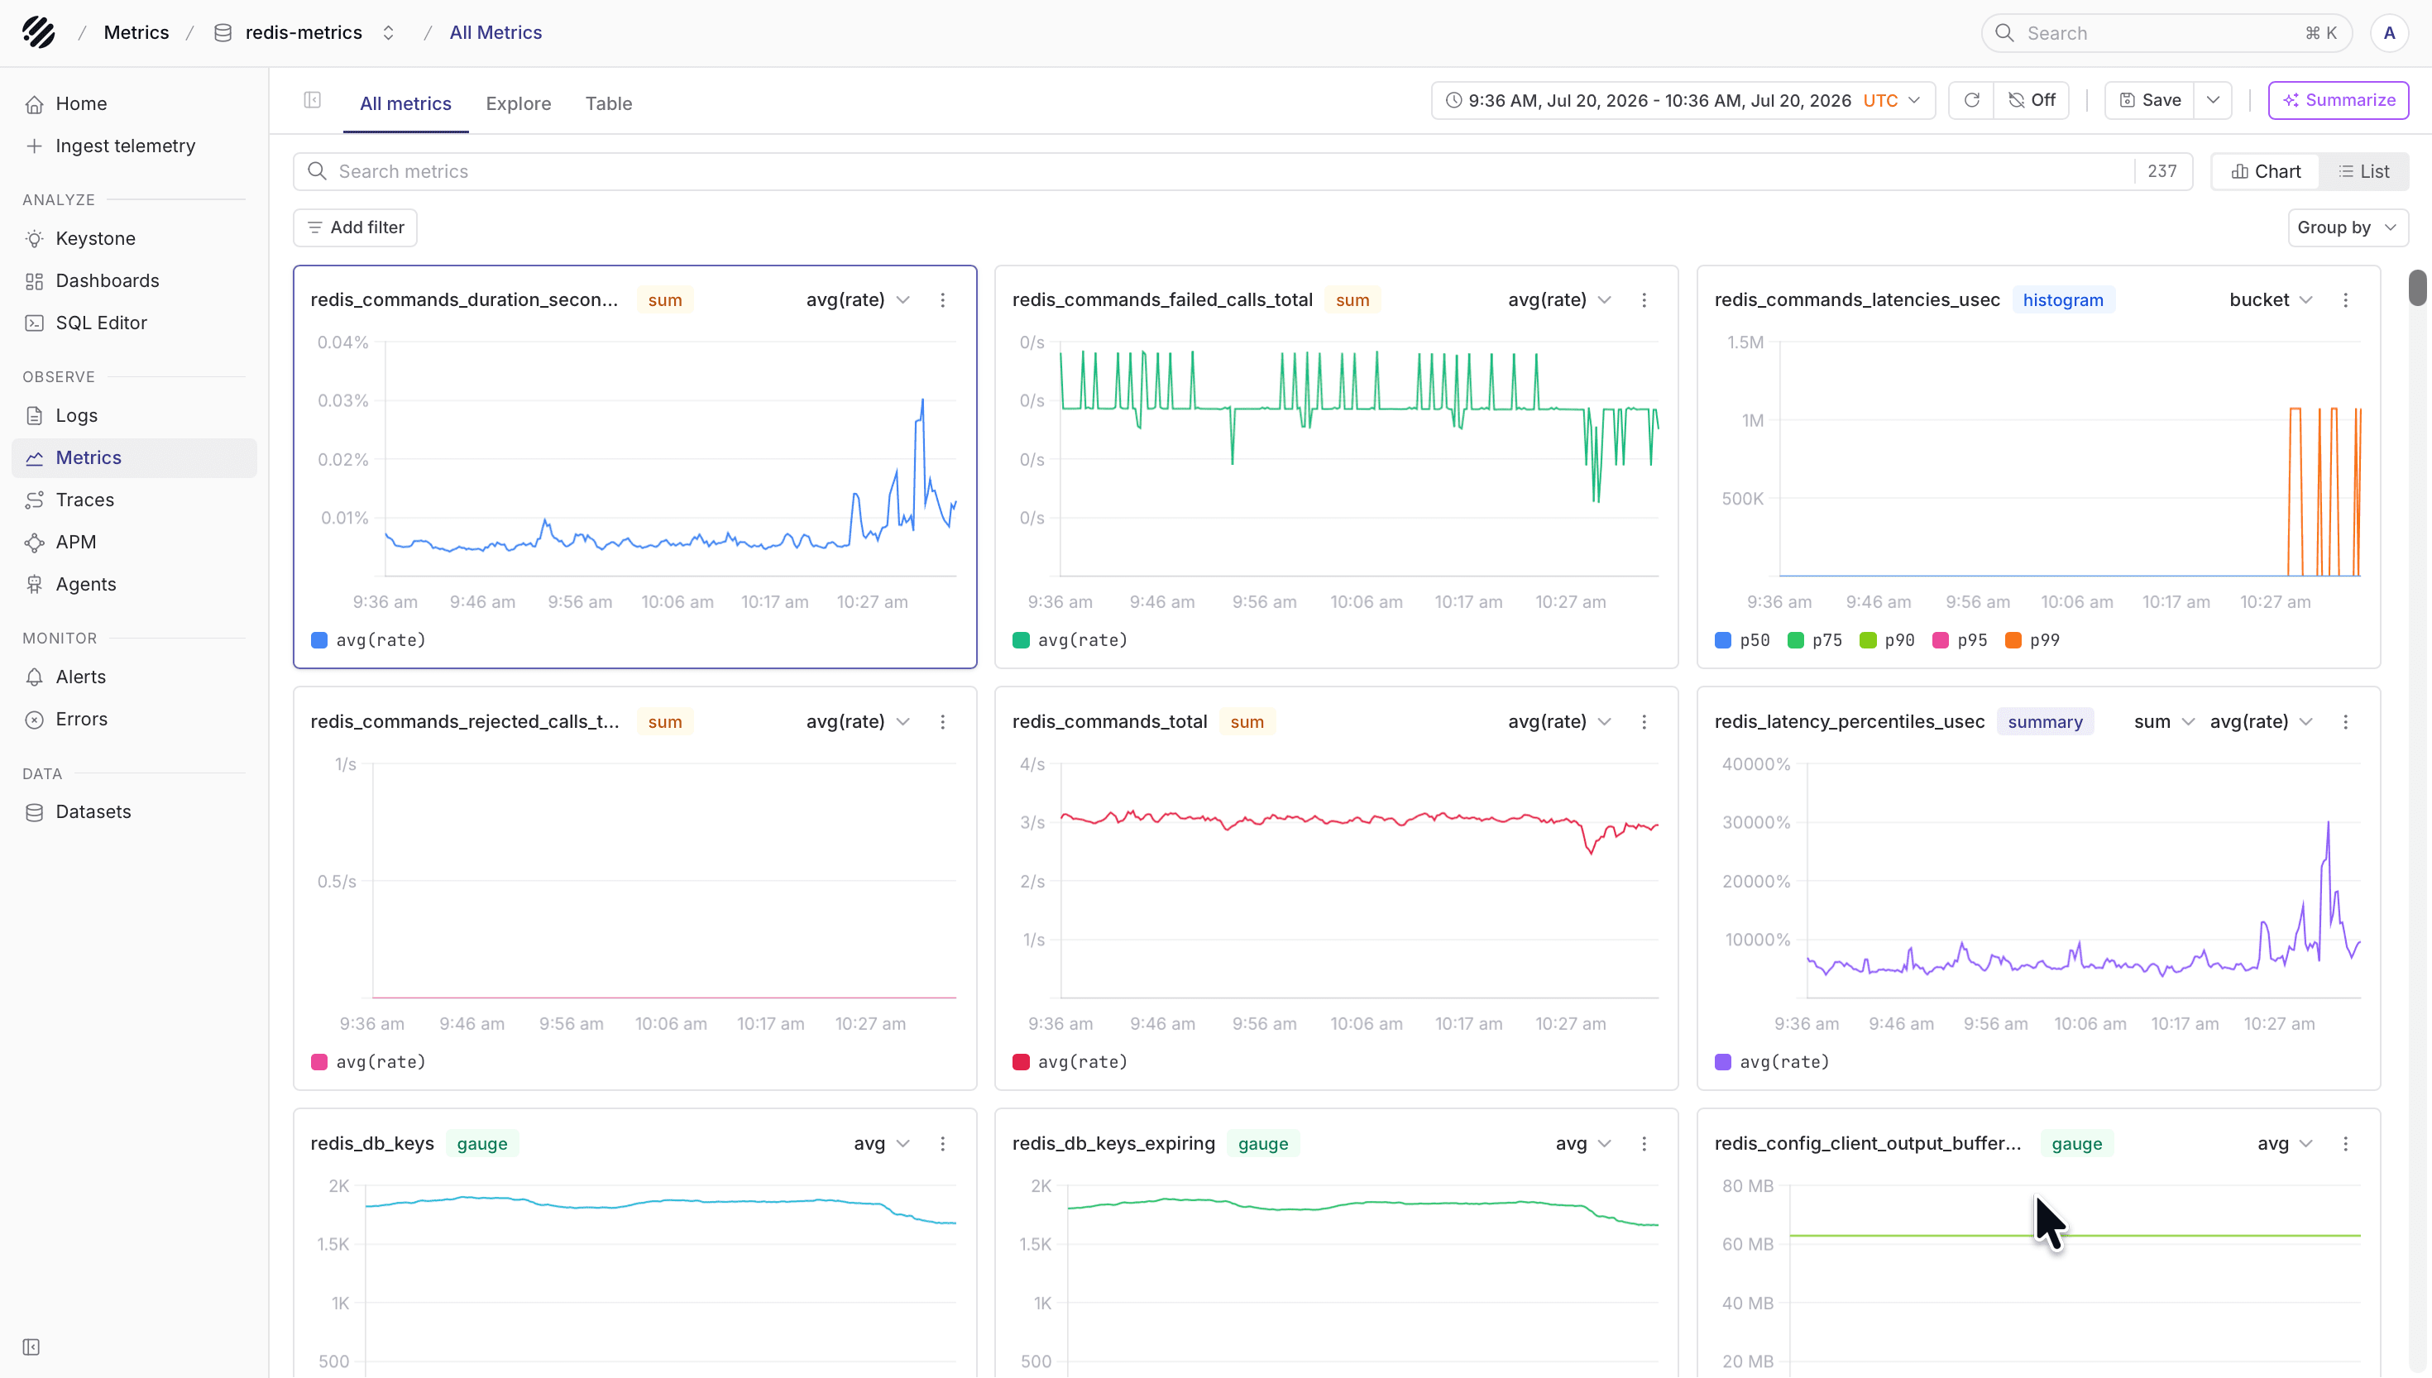Switch to Chart view
This screenshot has height=1378, width=2432.
pos(2266,171)
